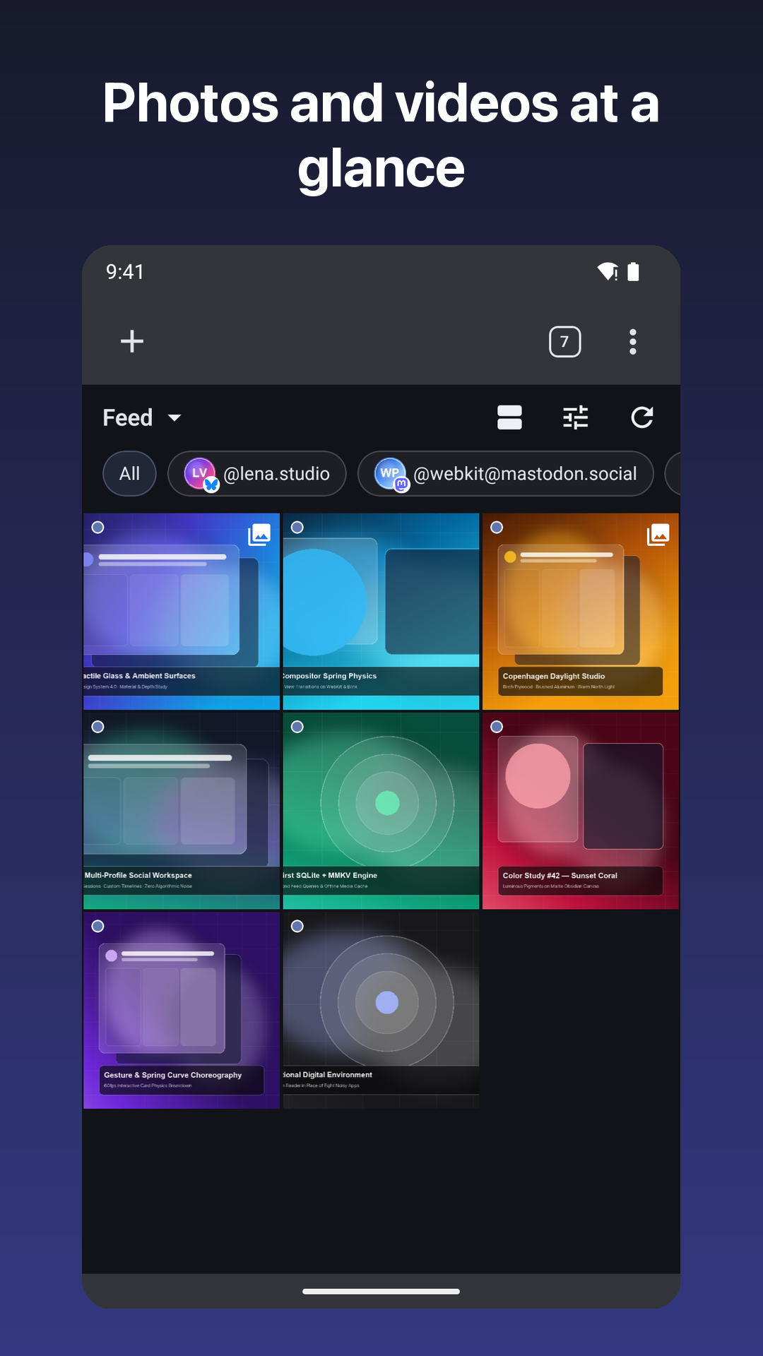Switch feed layout with the card view icon
Viewport: 763px width, 1356px height.
[x=509, y=417]
